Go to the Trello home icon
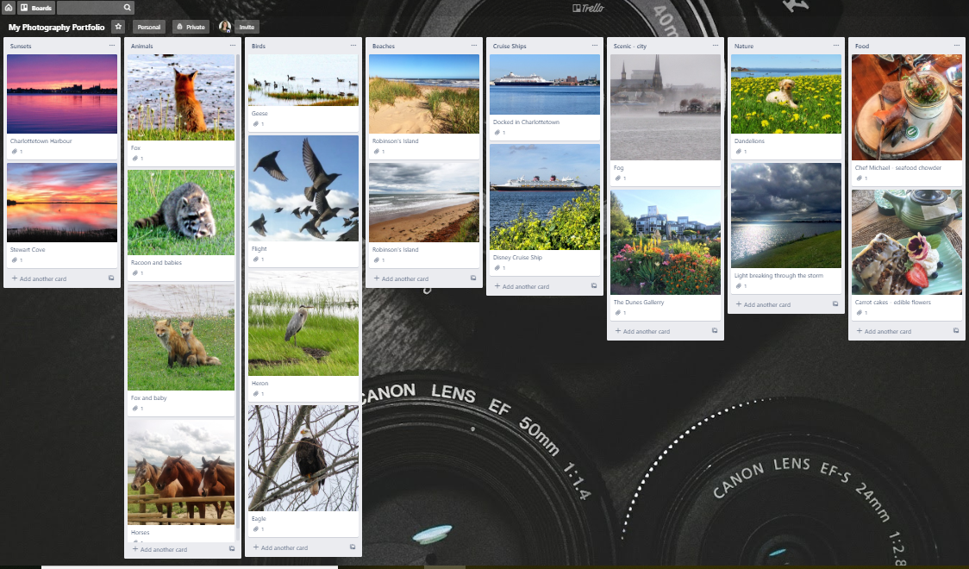The width and height of the screenshot is (969, 569). coord(9,8)
